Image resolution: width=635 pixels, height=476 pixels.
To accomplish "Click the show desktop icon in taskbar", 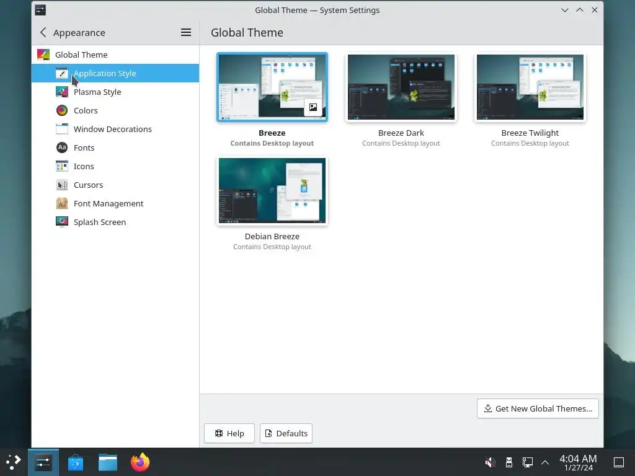I will click(x=619, y=462).
